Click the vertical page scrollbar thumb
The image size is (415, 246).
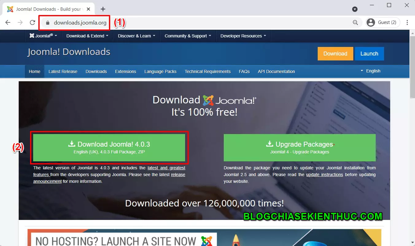coord(412,67)
